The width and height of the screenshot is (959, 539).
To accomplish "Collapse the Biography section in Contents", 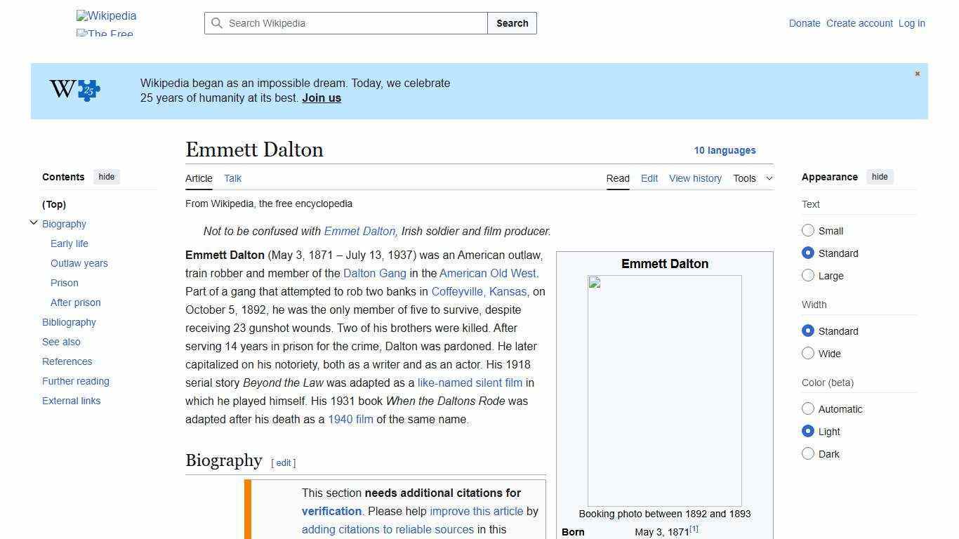I will pos(34,222).
